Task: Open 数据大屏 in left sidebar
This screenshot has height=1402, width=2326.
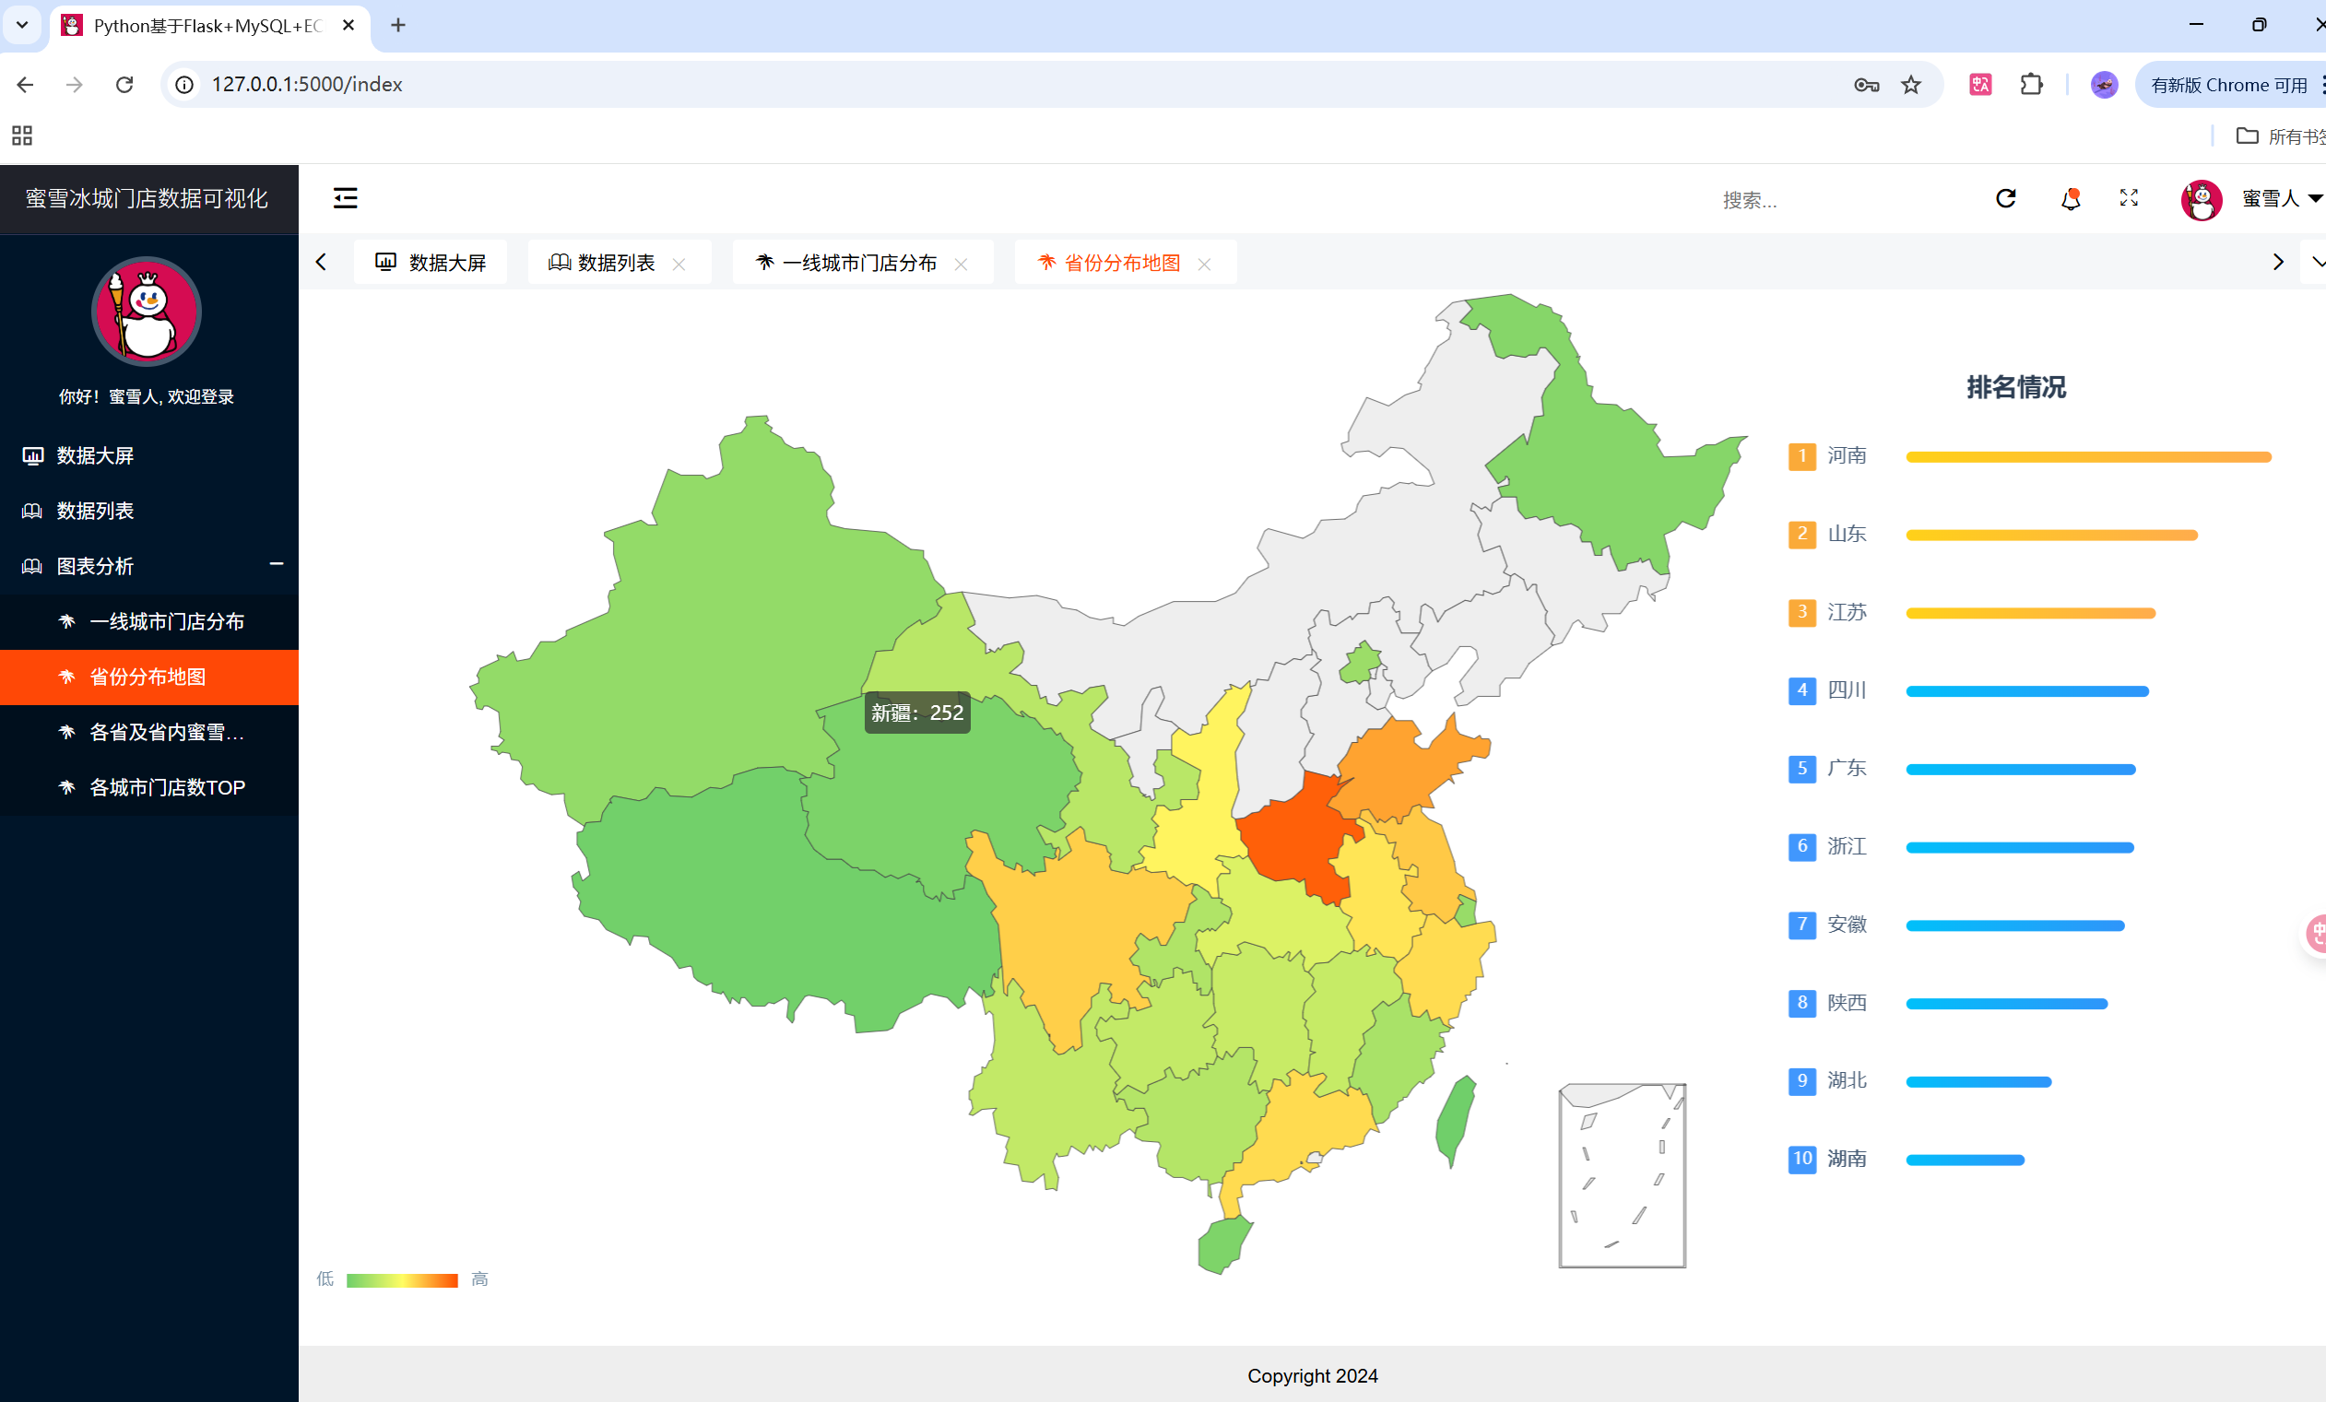Action: 94,456
